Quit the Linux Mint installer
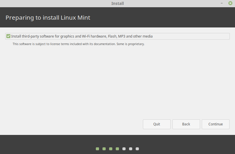Viewport: 235px width, 154px height. coord(156,124)
